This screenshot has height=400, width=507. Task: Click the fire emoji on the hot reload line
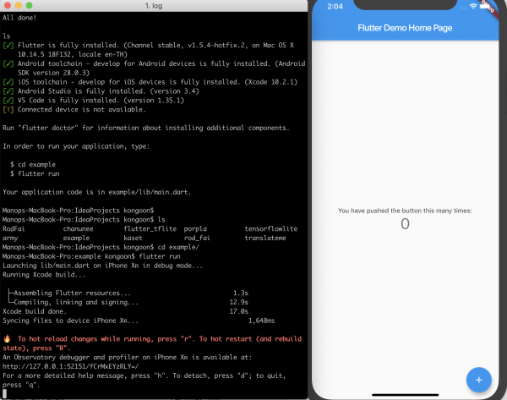(x=7, y=339)
